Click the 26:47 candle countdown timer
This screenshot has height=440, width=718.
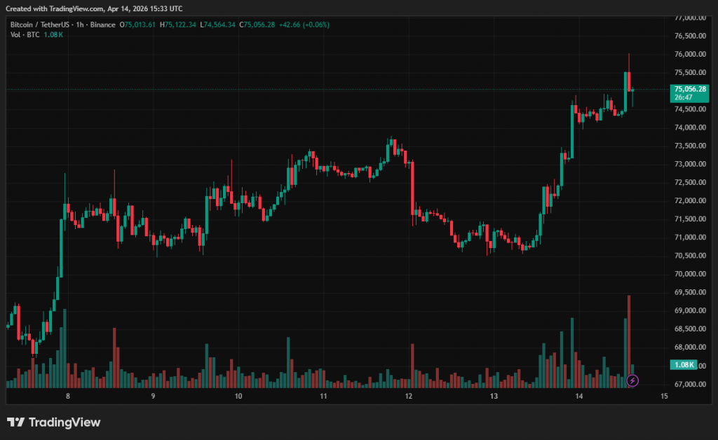(x=684, y=97)
